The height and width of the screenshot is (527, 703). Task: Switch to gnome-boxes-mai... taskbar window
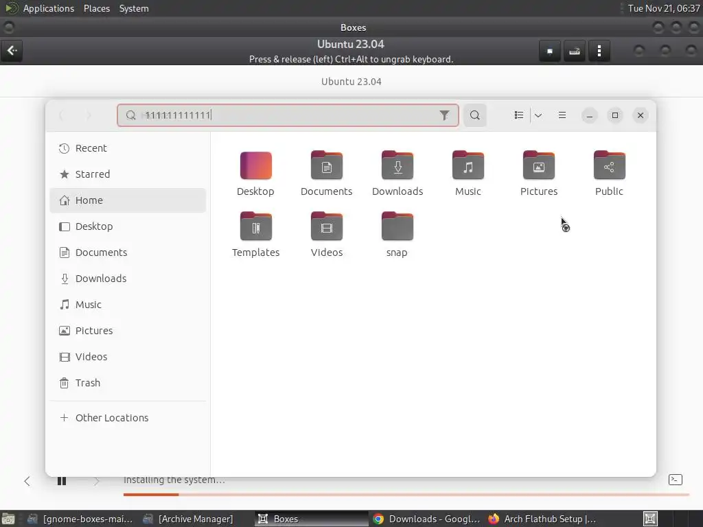pos(80,519)
